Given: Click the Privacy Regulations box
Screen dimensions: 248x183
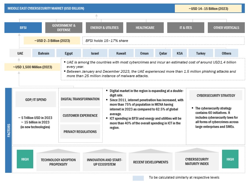Looking at the screenshot, I should click(x=80, y=131).
